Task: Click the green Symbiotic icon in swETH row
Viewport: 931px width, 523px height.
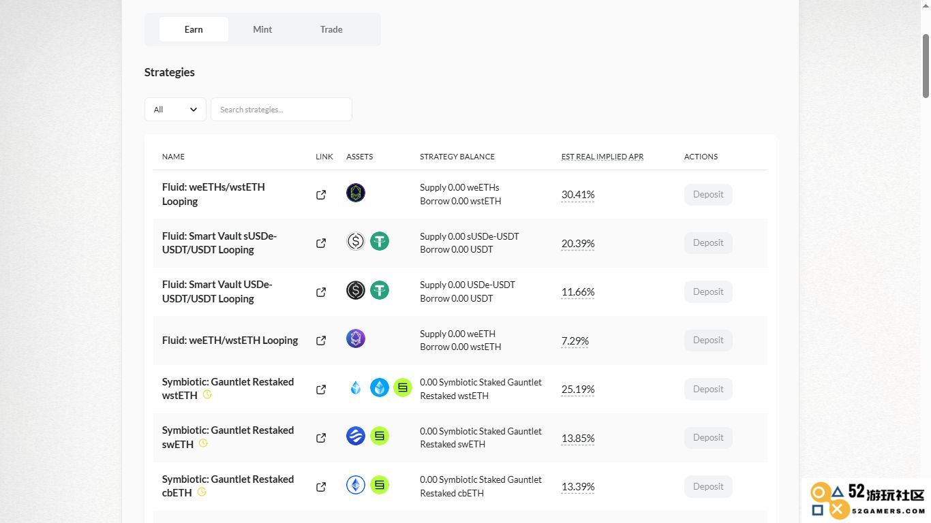Action: (x=380, y=436)
